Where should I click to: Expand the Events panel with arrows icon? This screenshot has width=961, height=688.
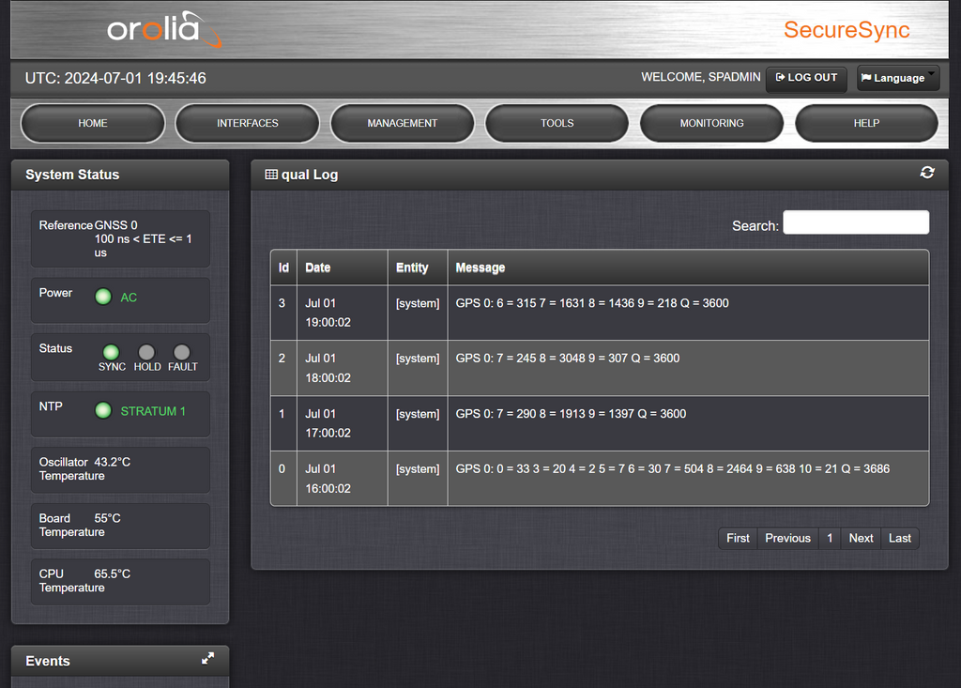coord(207,659)
